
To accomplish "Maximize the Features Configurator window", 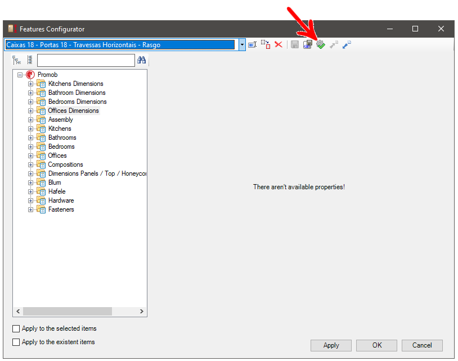I will pyautogui.click(x=415, y=29).
